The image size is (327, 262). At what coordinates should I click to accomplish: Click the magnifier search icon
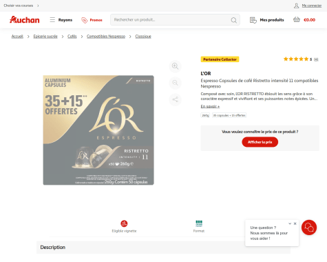point(233,20)
